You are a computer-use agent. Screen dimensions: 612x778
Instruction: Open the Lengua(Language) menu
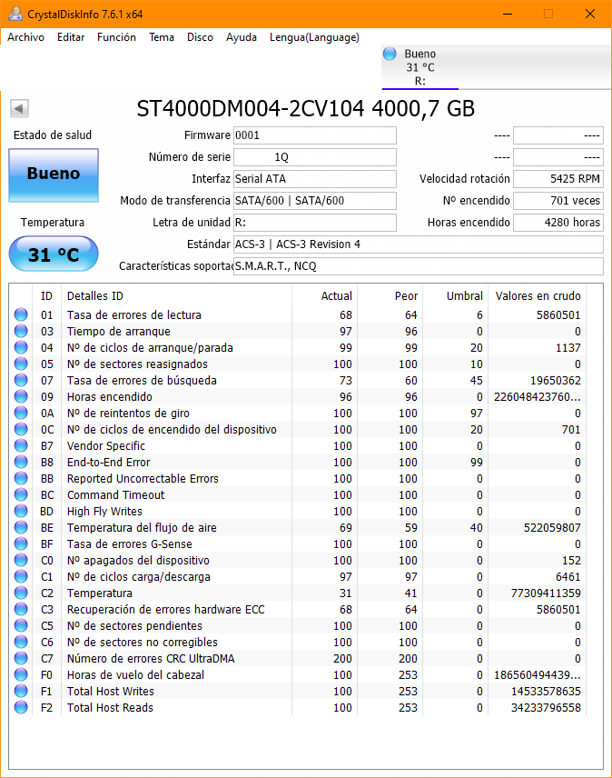(314, 37)
